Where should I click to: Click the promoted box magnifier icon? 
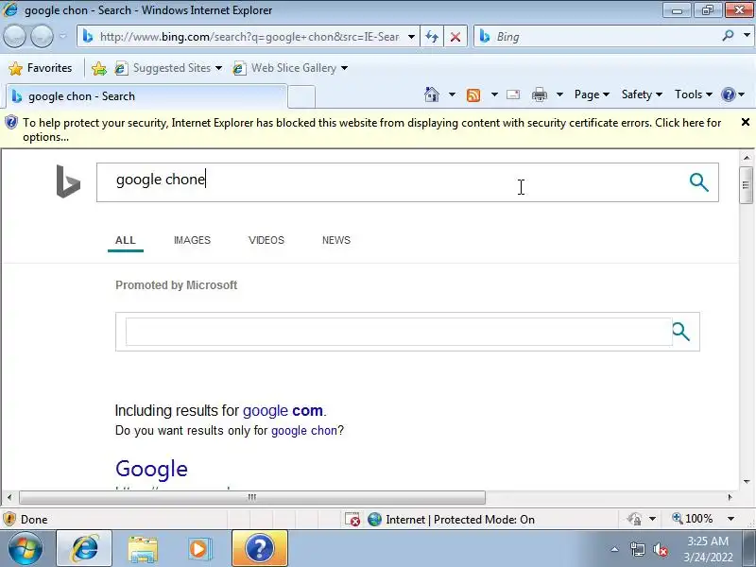coord(680,332)
